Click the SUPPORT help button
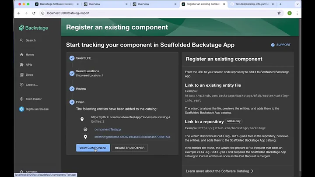Image resolution: width=315 pixels, height=177 pixels. click(280, 45)
